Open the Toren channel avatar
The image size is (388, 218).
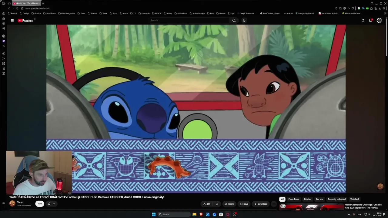click(x=12, y=203)
